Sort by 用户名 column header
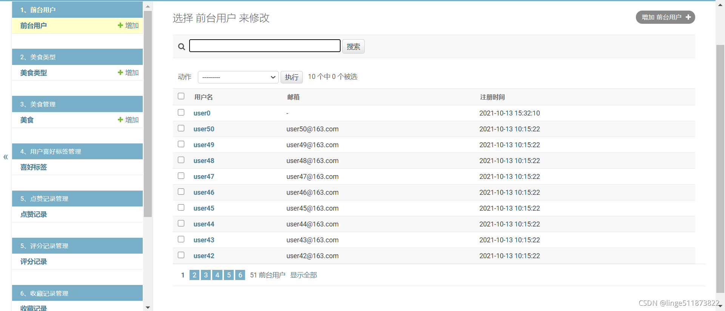Viewport: 725px width, 311px height. 204,97
